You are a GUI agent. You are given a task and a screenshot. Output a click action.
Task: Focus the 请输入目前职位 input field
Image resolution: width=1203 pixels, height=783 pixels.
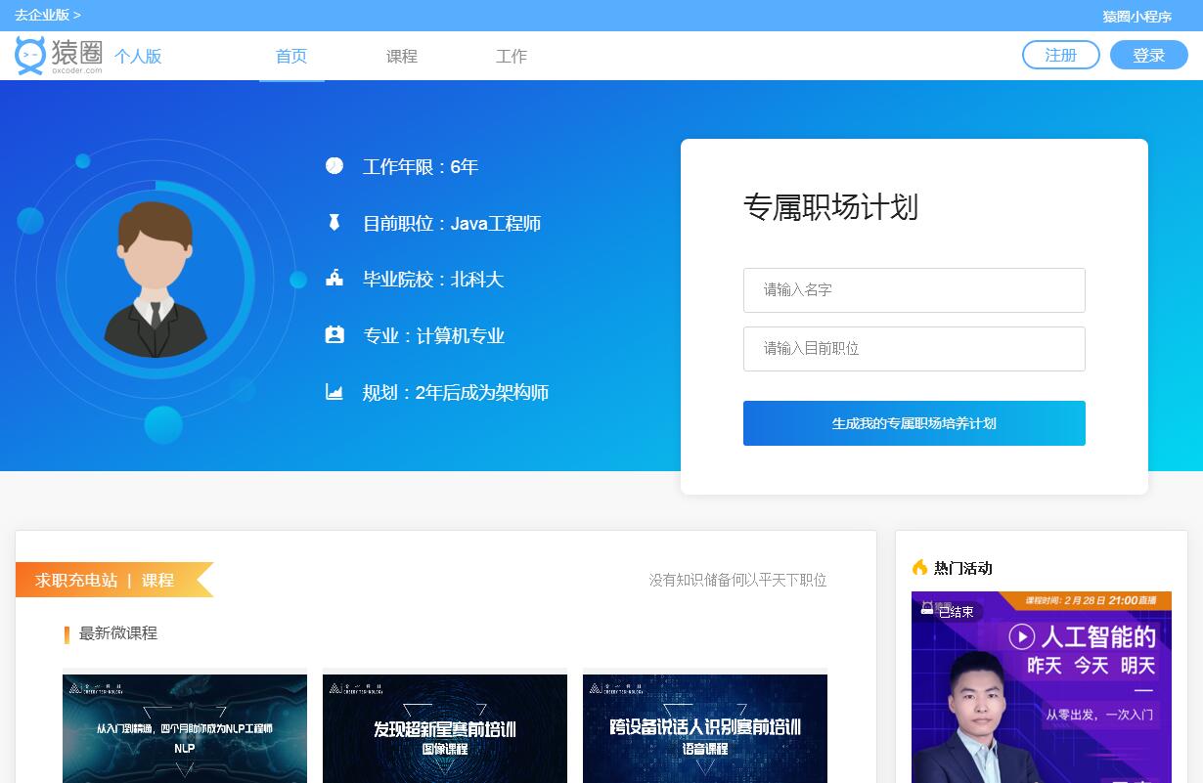point(913,349)
